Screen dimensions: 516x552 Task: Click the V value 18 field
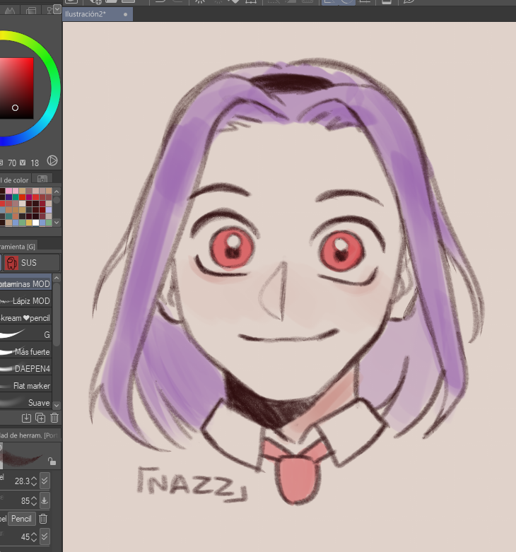(35, 163)
